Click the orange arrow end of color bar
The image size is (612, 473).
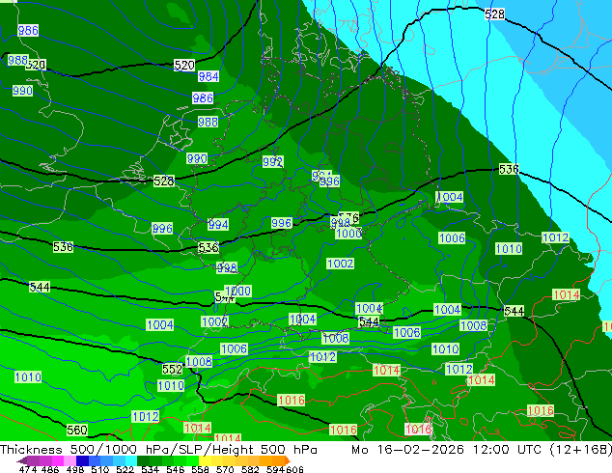click(287, 460)
